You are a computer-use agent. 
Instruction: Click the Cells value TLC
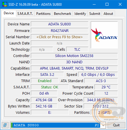pos(77,49)
